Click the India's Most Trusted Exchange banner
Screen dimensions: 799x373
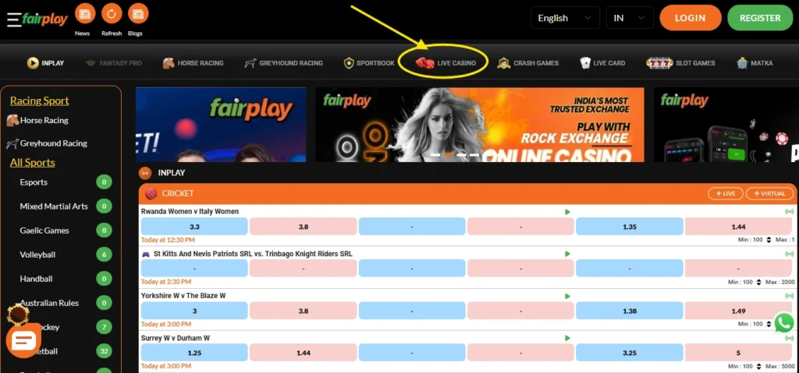[480, 125]
